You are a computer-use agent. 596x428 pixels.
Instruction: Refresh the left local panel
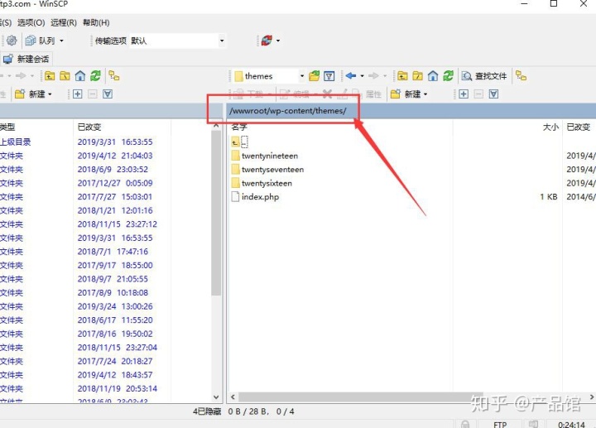pyautogui.click(x=95, y=76)
